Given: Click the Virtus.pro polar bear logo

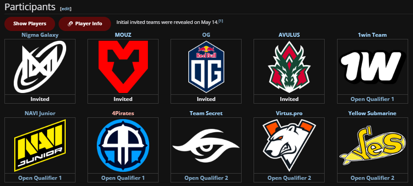Looking at the screenshot, I should 289,145.
